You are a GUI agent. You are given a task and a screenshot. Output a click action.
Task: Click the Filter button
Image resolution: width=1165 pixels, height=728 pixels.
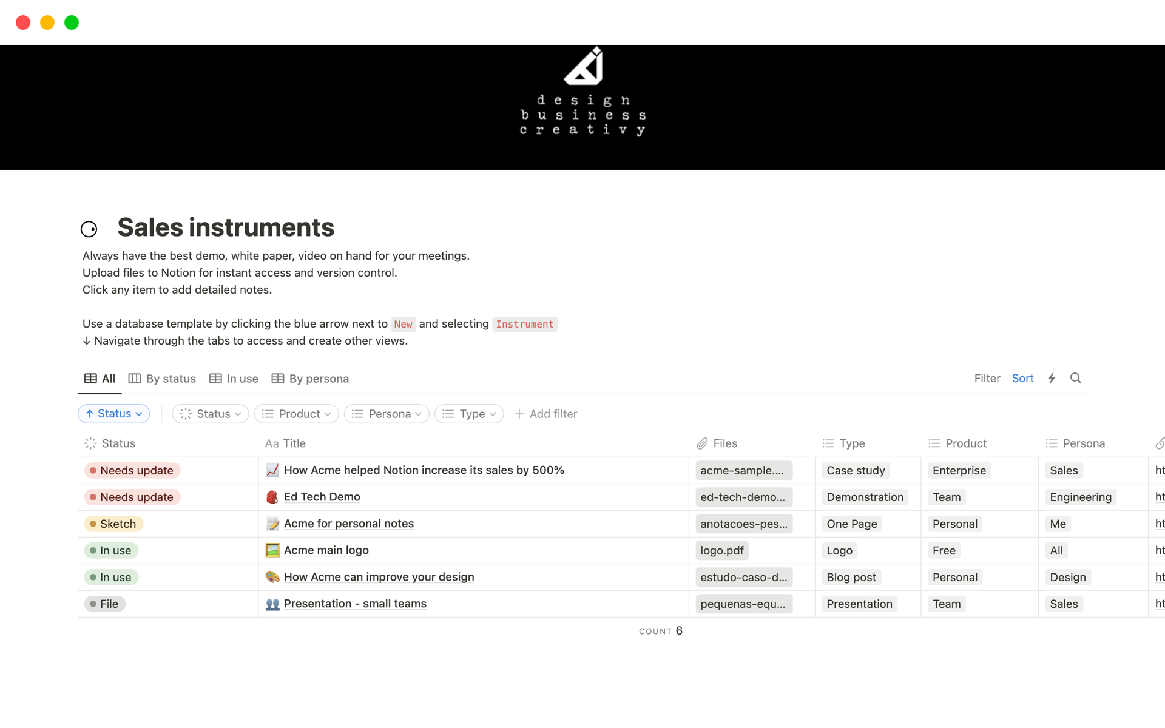(x=987, y=379)
